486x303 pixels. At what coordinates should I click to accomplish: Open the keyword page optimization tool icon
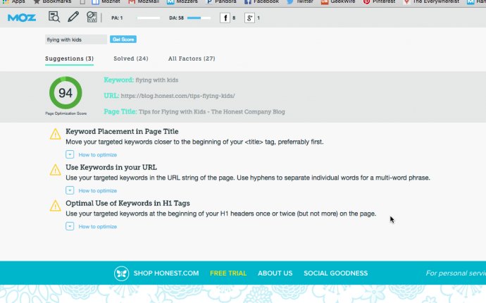[x=92, y=17]
